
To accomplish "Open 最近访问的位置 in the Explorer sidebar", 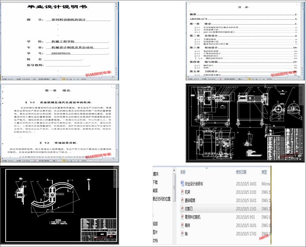I will point(162,199).
